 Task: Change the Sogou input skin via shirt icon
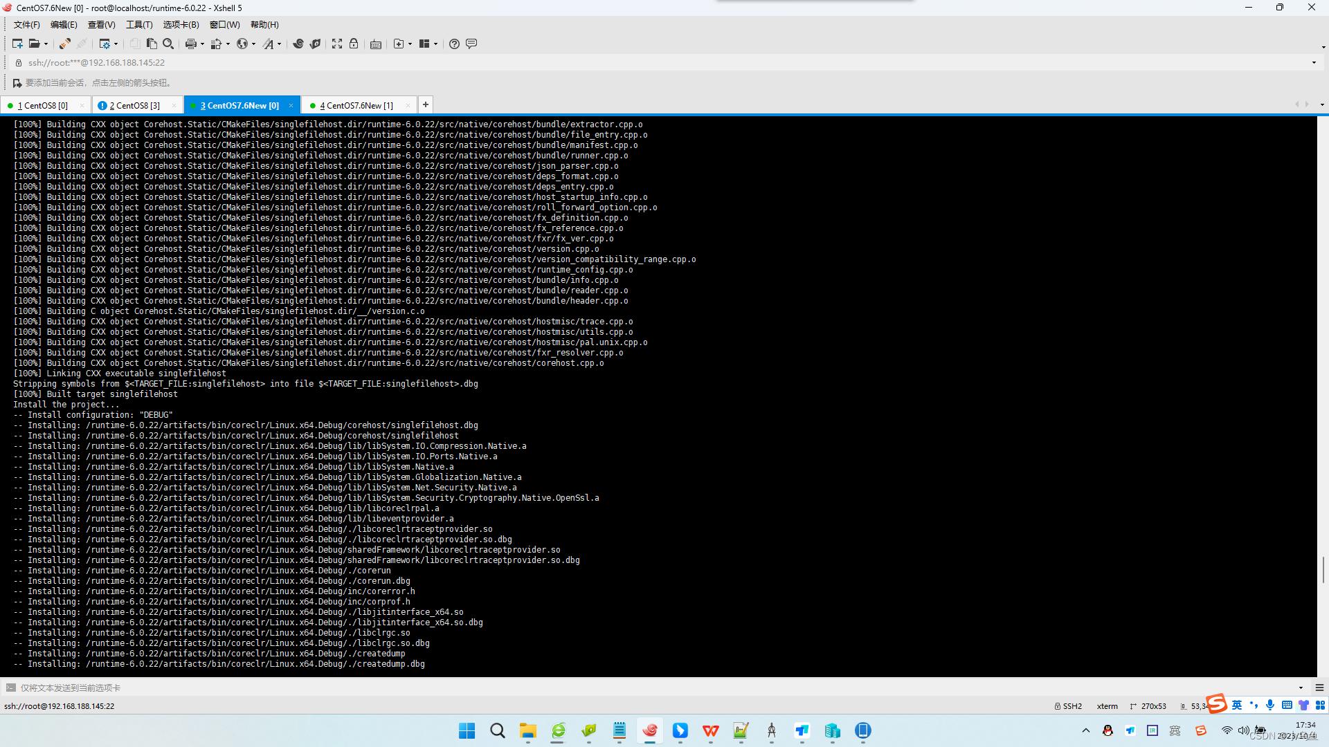click(1304, 705)
